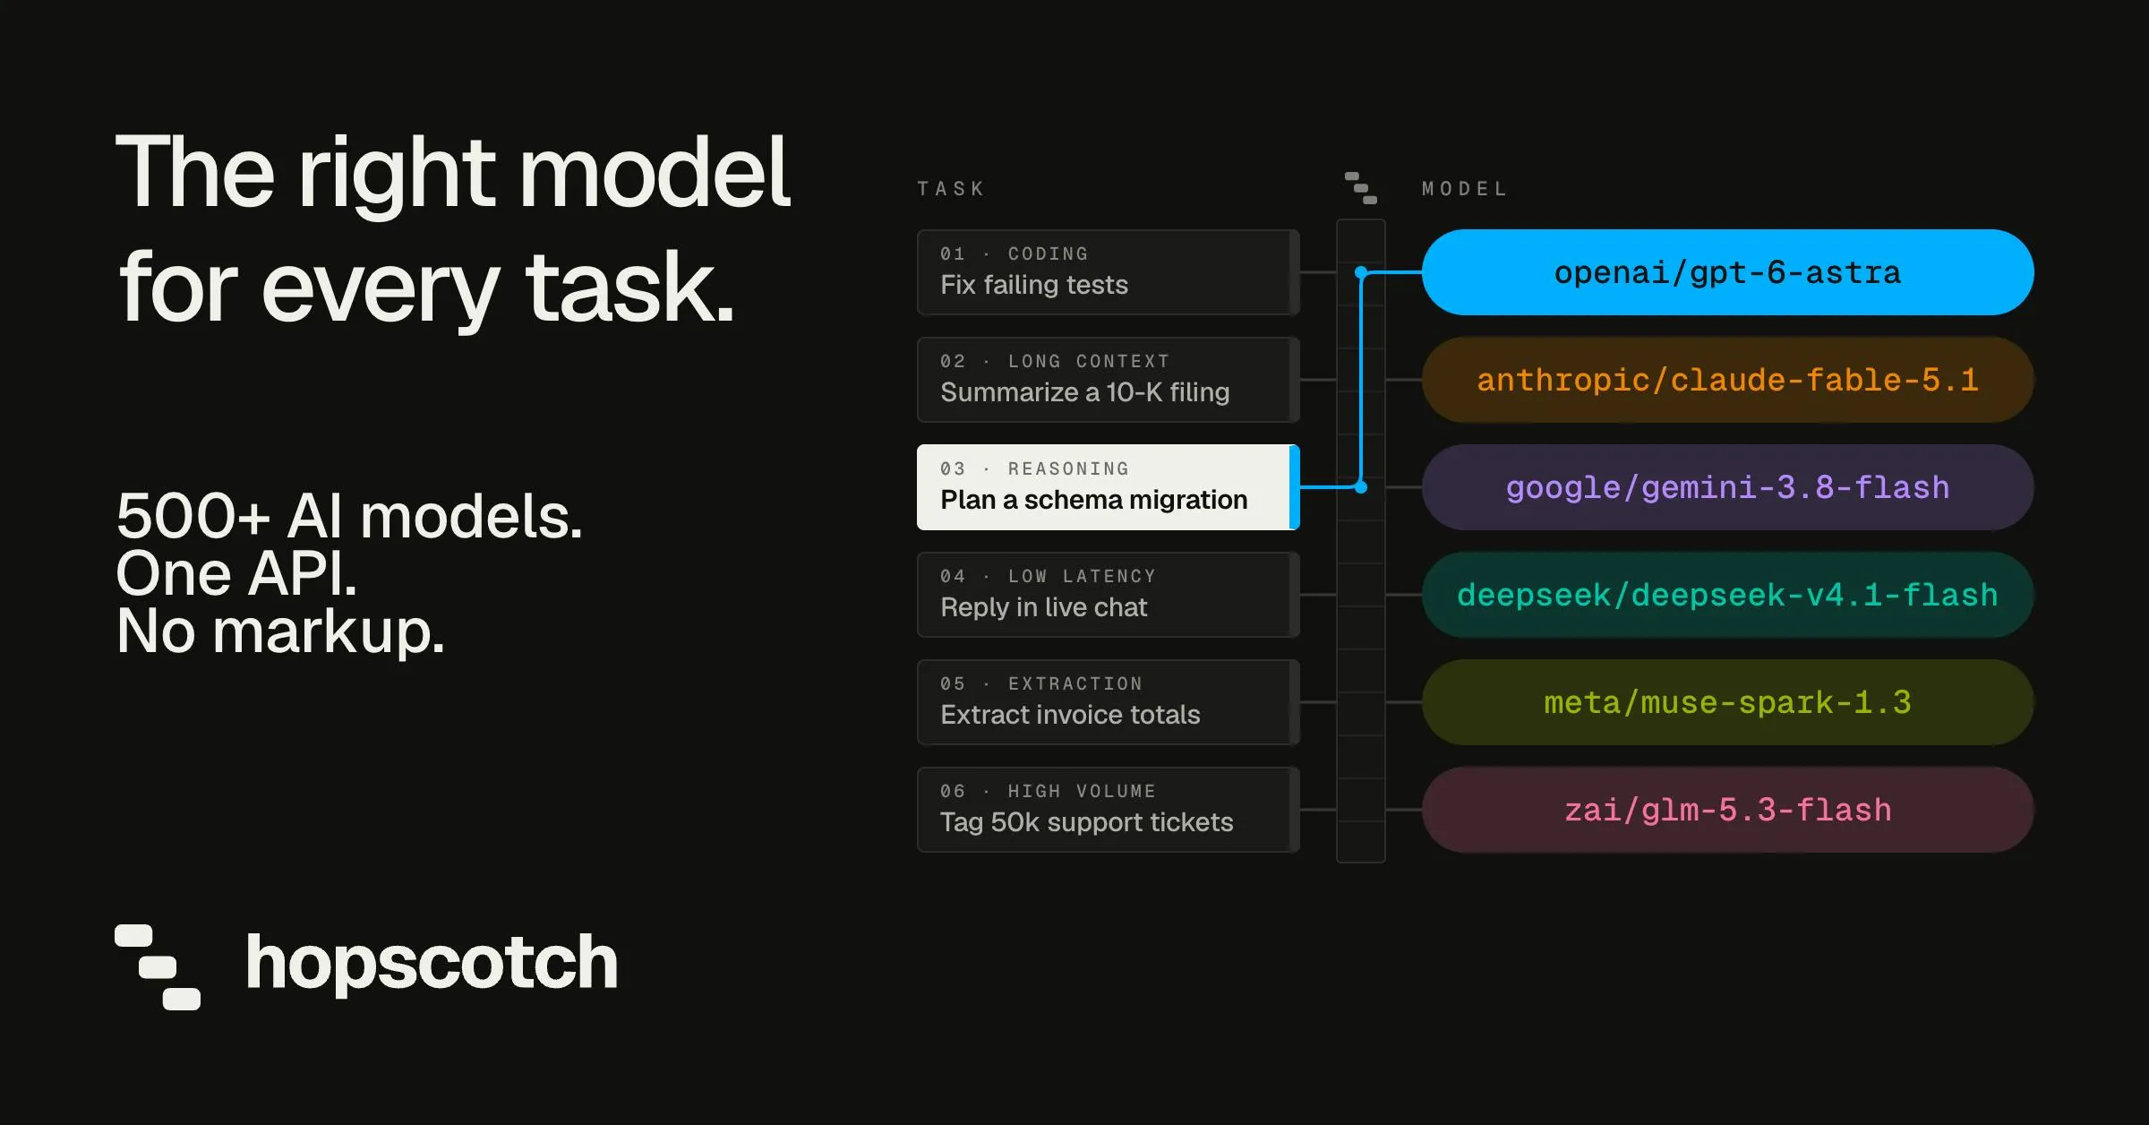Screen dimensions: 2149x1125
Task: Click the '05 · EXTRACTION' label
Action: [1041, 683]
